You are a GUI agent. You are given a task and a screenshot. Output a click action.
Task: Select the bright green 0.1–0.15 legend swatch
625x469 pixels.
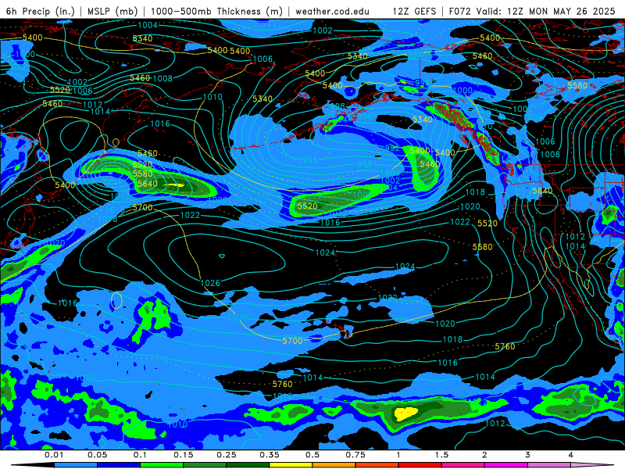tap(162, 465)
